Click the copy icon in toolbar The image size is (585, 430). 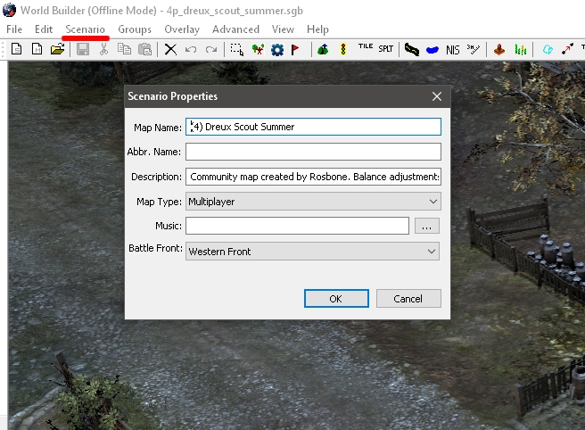pos(124,49)
